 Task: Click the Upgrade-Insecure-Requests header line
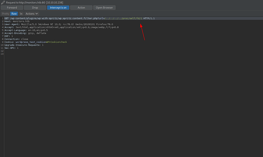tap(24, 45)
